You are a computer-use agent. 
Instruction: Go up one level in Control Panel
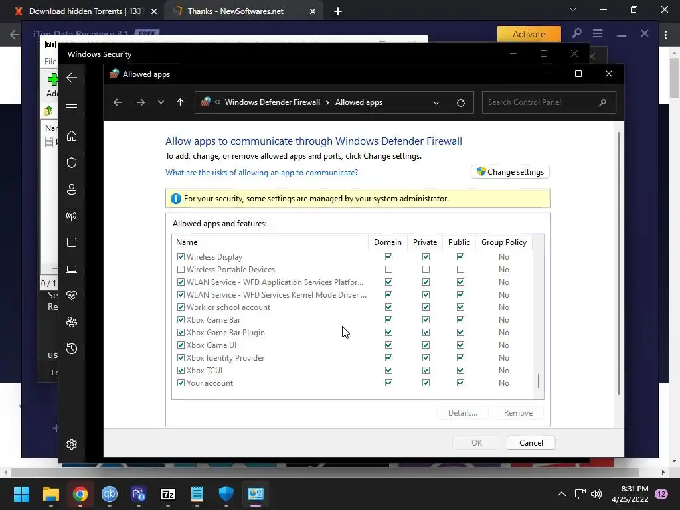pos(181,102)
